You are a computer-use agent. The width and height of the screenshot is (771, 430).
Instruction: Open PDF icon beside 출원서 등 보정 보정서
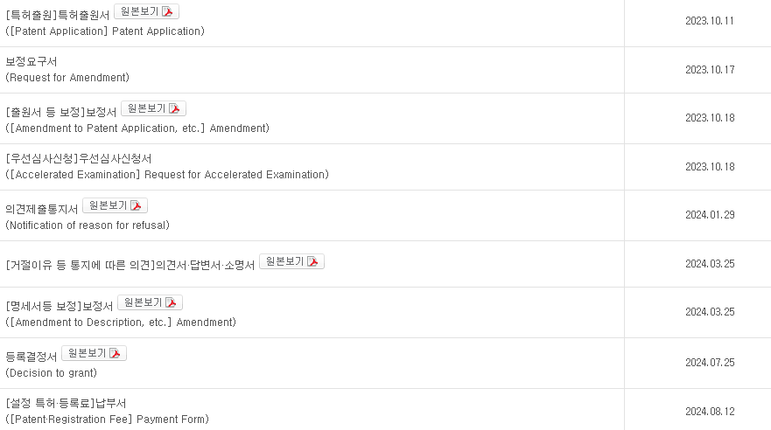tap(174, 108)
